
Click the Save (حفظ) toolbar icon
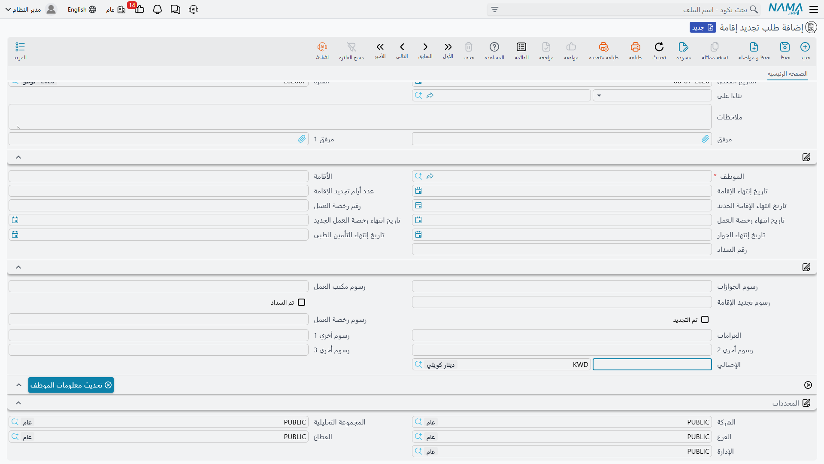click(x=785, y=47)
